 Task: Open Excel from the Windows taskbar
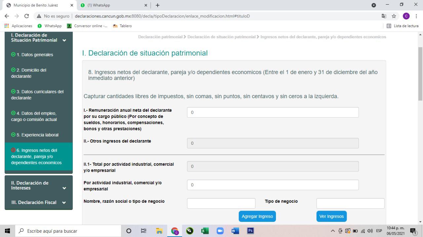point(205,231)
